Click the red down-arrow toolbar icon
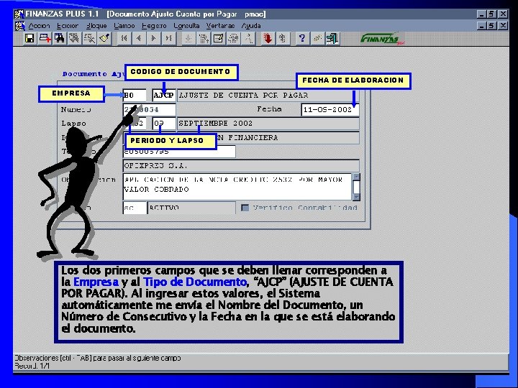518x388 pixels. pos(268,39)
